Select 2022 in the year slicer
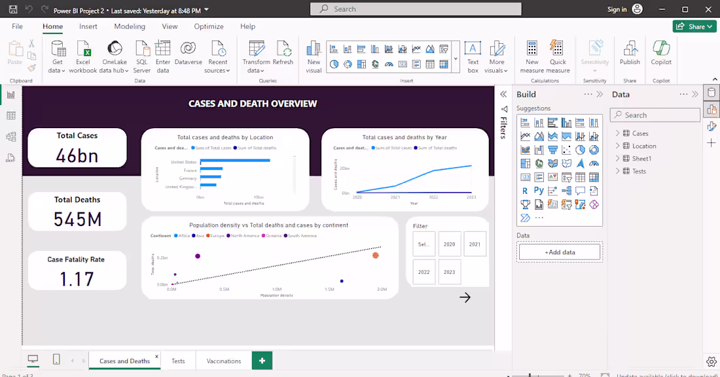720x377 pixels. click(424, 272)
